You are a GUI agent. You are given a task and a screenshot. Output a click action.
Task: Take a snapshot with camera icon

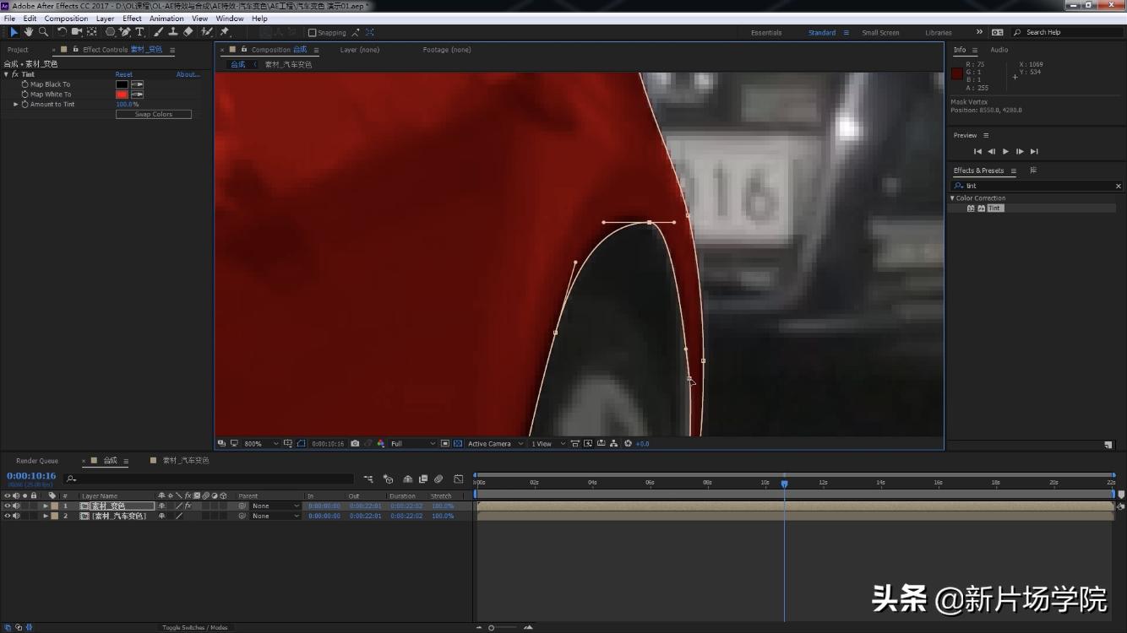click(355, 444)
